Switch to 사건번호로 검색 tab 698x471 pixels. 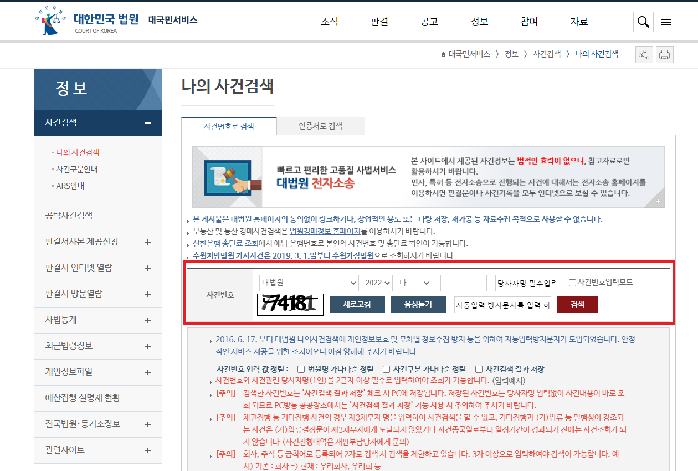coord(229,126)
